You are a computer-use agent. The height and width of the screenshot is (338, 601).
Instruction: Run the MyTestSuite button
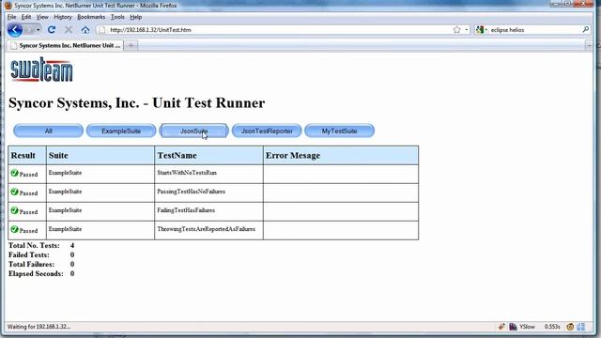click(x=340, y=131)
